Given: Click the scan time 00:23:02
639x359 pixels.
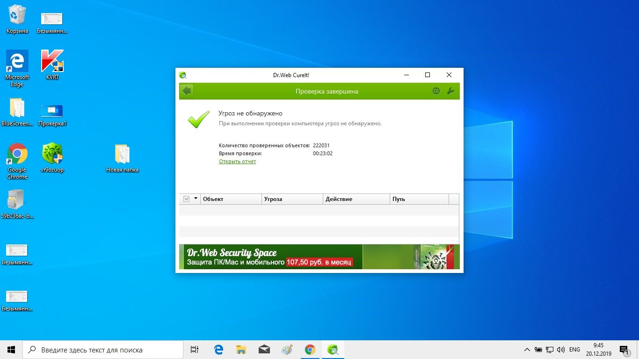Looking at the screenshot, I should [323, 153].
